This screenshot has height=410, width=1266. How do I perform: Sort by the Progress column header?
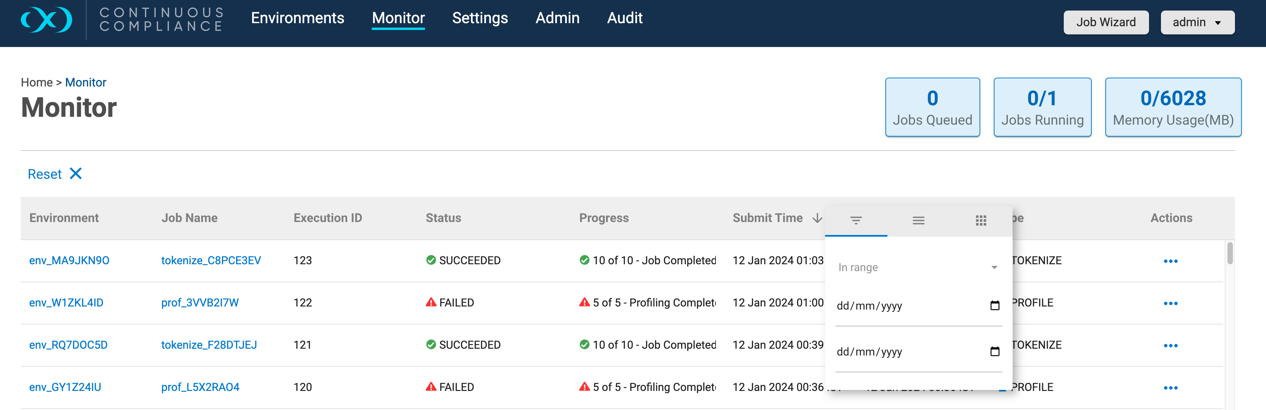click(x=604, y=218)
